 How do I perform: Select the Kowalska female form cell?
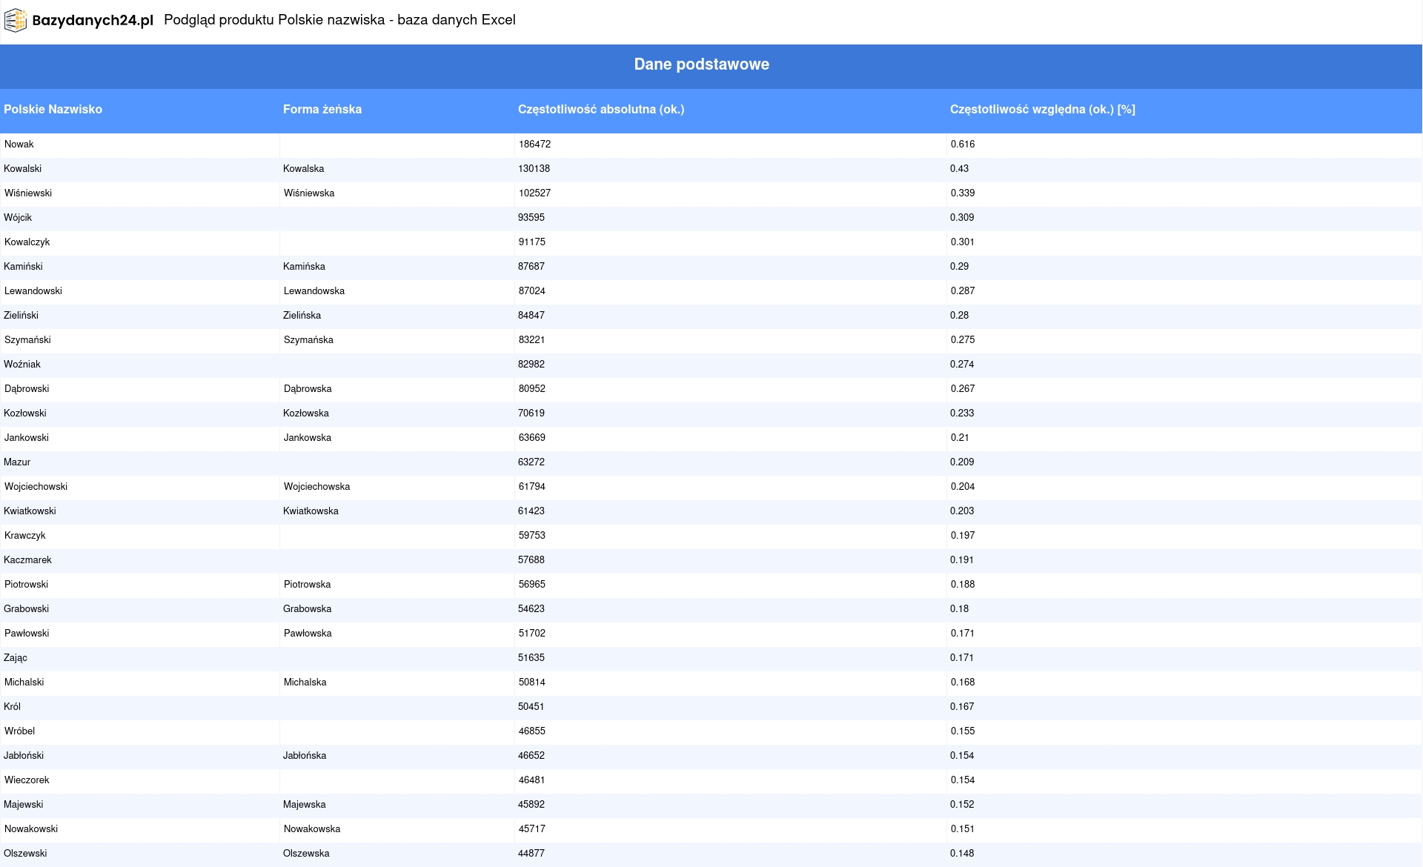304,169
